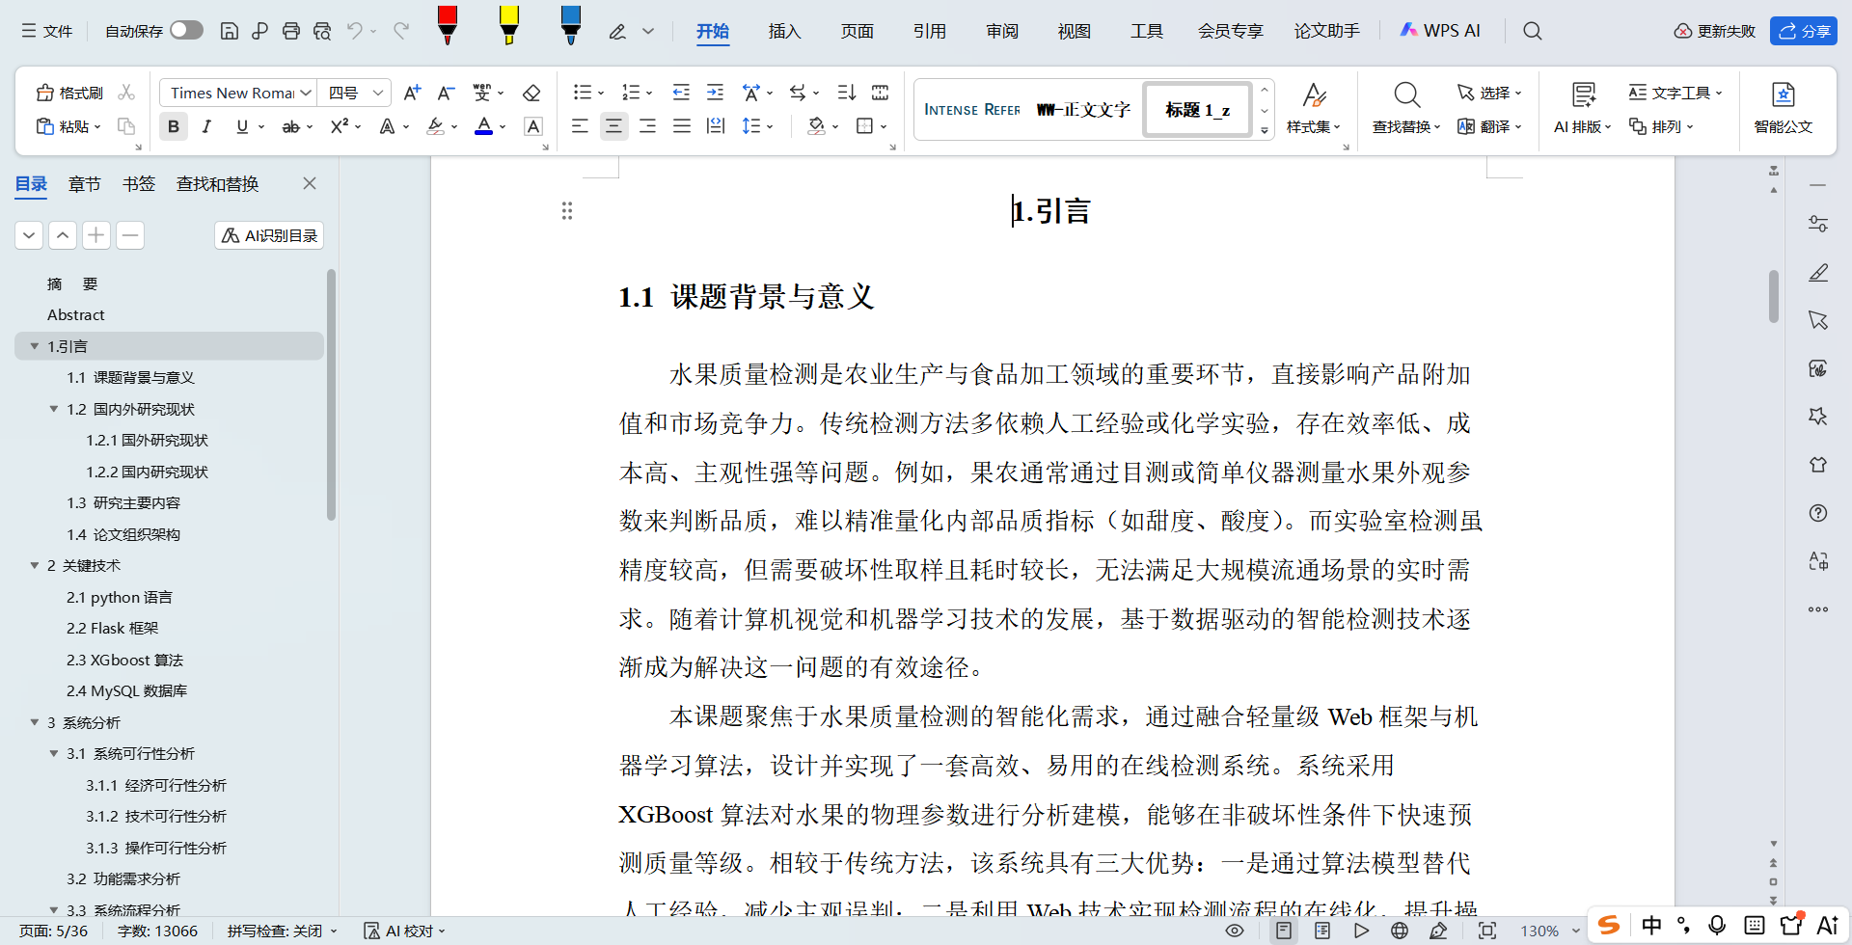
Task: Jump to 2.3 XGboost 算法 in outline
Action: (x=124, y=660)
